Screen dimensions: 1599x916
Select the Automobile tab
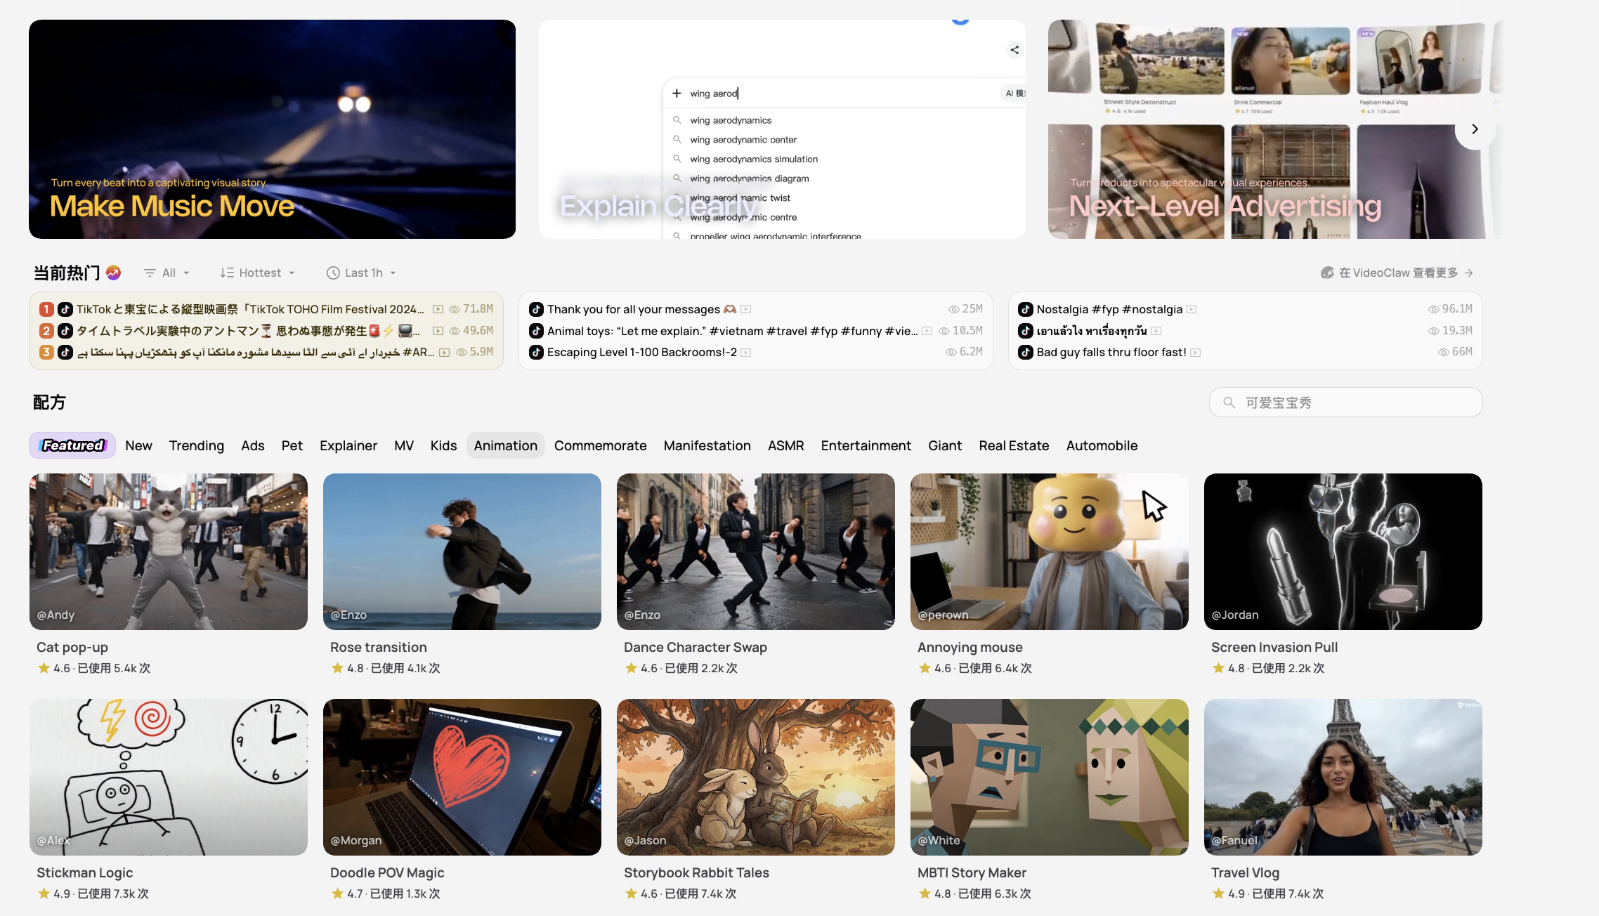1102,445
